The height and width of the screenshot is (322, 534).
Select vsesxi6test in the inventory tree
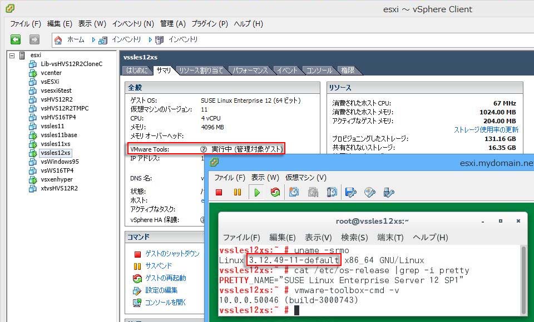pos(56,90)
